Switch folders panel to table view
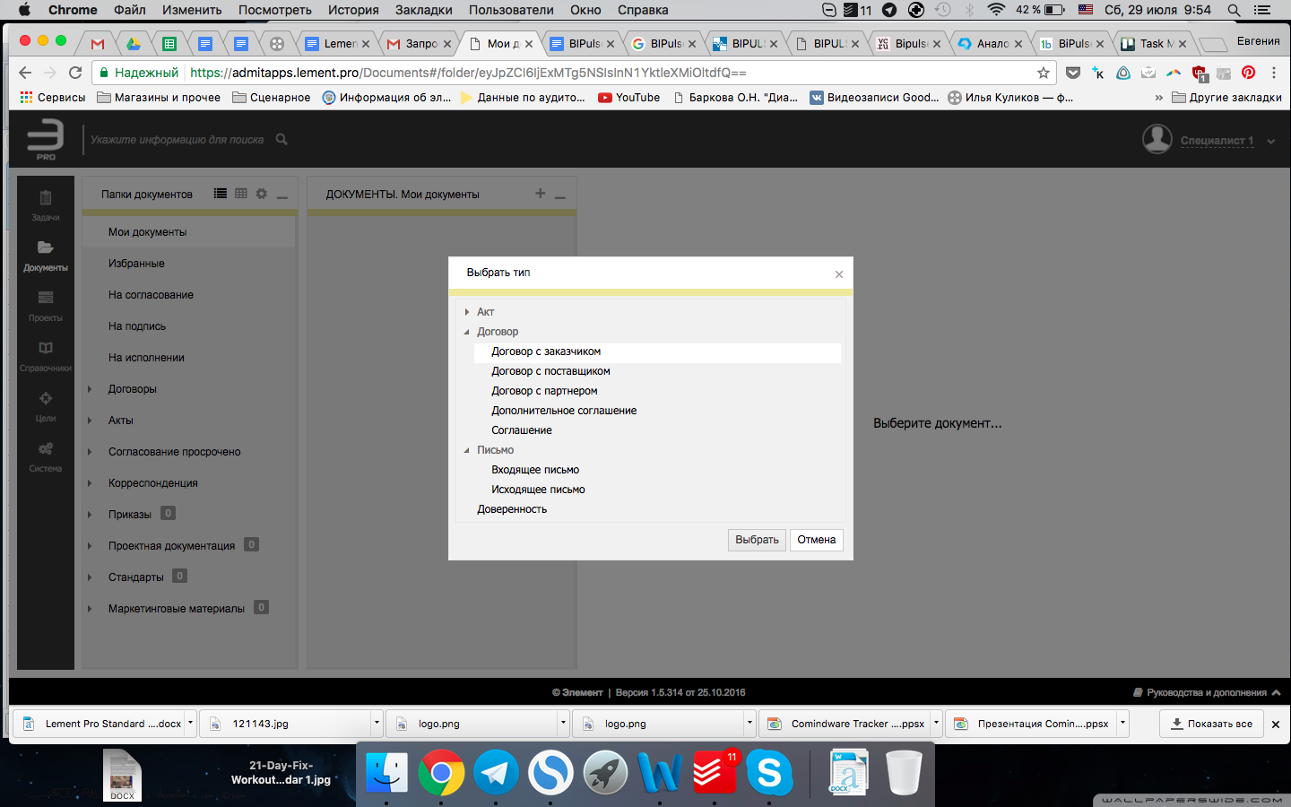This screenshot has height=807, width=1291. [241, 193]
